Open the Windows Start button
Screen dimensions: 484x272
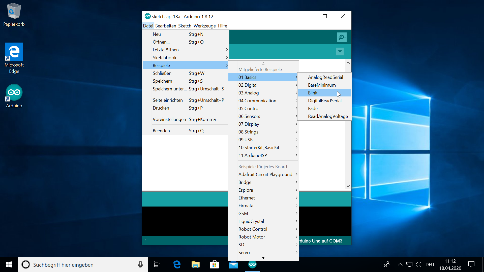coord(9,264)
